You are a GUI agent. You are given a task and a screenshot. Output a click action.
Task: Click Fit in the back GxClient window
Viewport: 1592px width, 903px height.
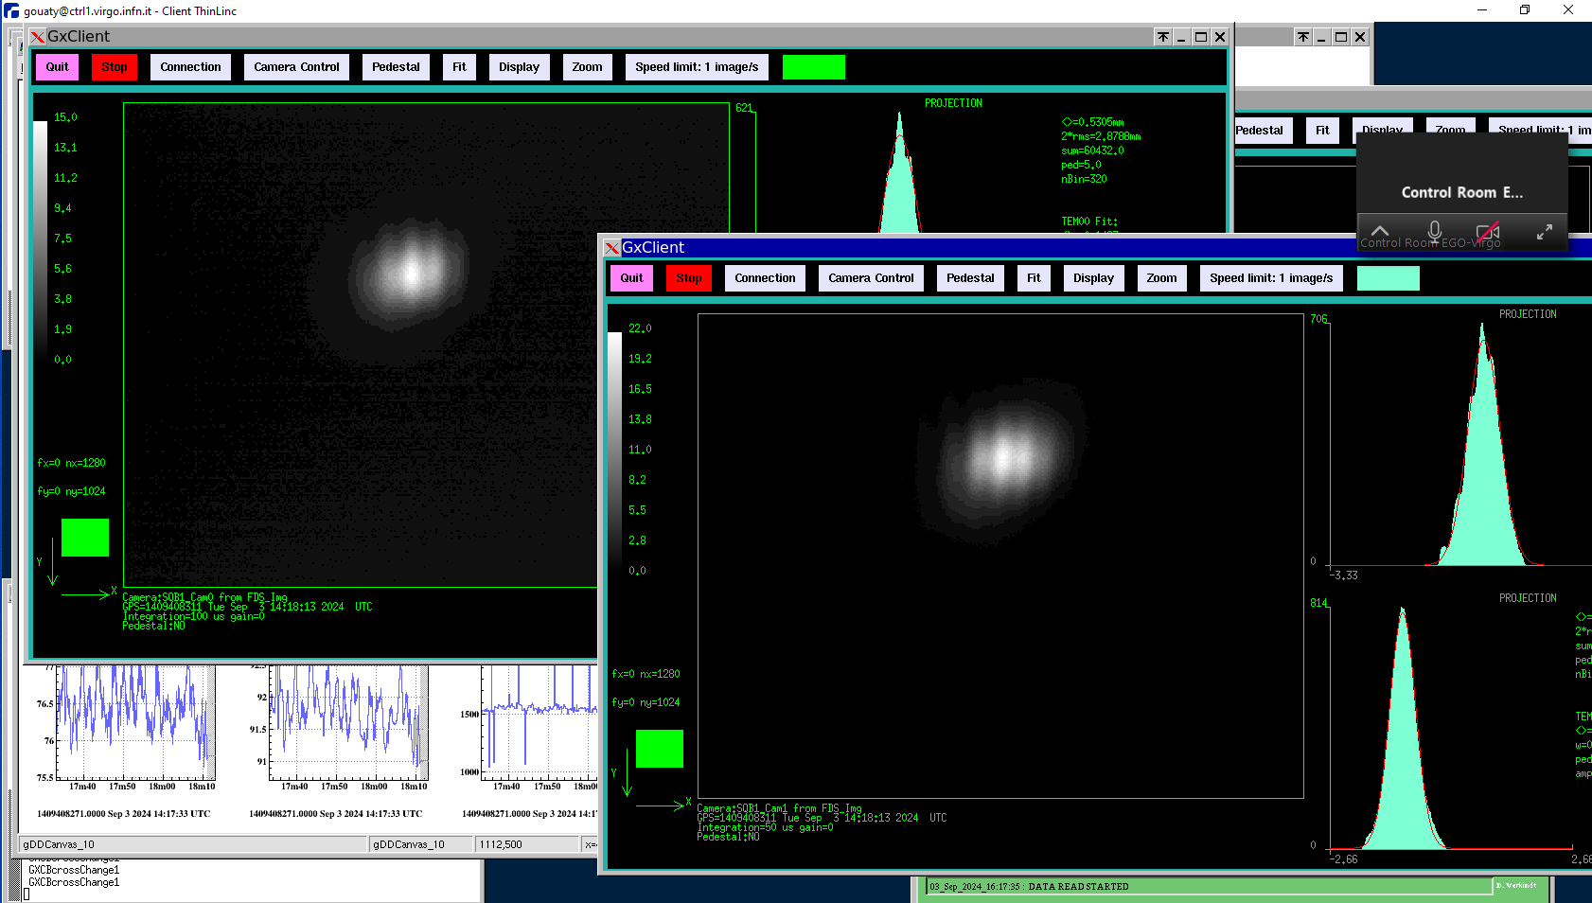coord(459,67)
